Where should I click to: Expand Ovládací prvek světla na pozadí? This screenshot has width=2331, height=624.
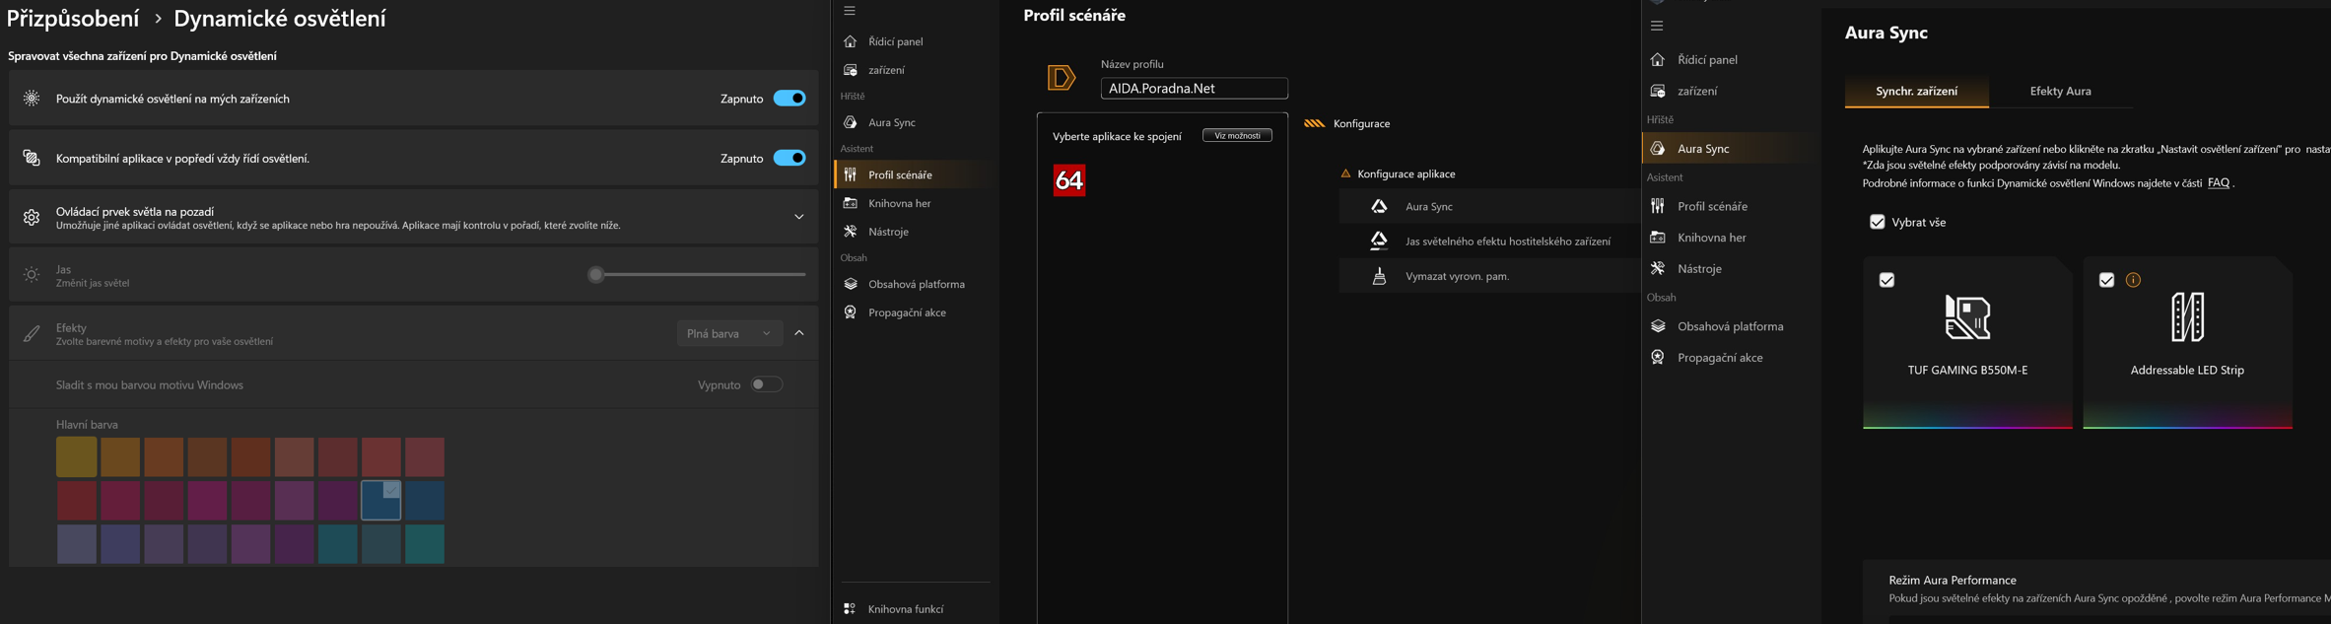(x=799, y=217)
